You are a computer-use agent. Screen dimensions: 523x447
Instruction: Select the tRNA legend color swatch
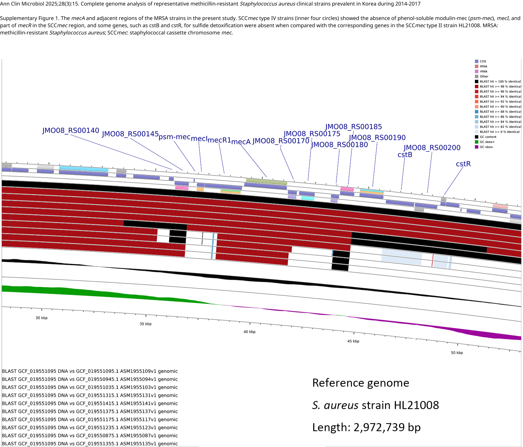click(x=477, y=66)
